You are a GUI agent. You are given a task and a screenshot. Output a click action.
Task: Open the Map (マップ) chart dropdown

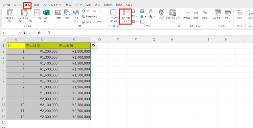point(161,21)
